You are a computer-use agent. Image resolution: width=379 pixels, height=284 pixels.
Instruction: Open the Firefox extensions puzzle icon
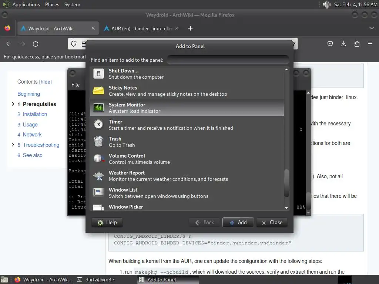[x=357, y=44]
